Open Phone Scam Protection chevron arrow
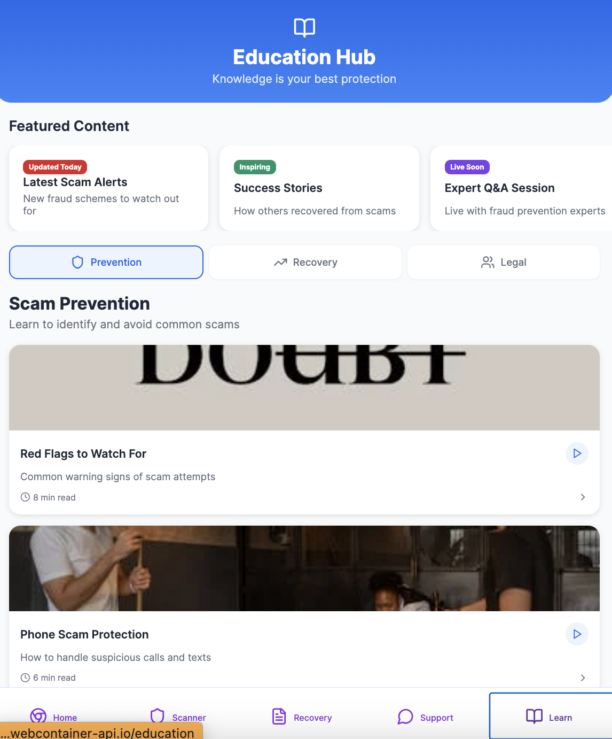 coord(583,678)
